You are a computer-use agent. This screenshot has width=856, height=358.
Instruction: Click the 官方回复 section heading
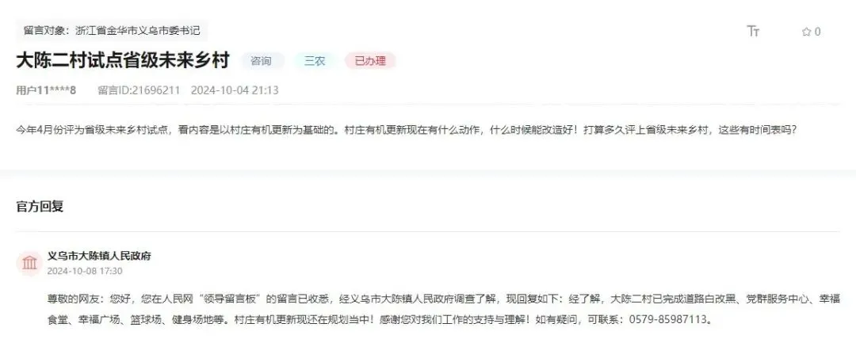point(40,206)
